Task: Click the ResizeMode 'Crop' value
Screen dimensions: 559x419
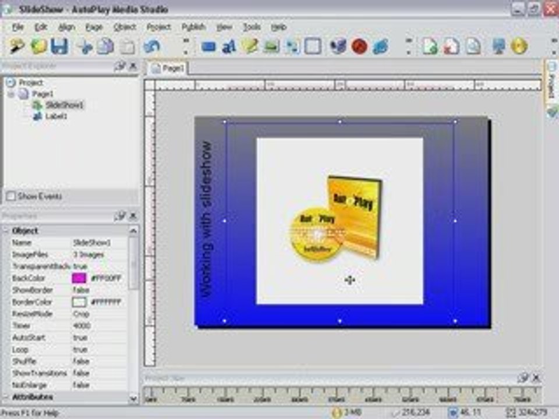Action: (x=100, y=314)
